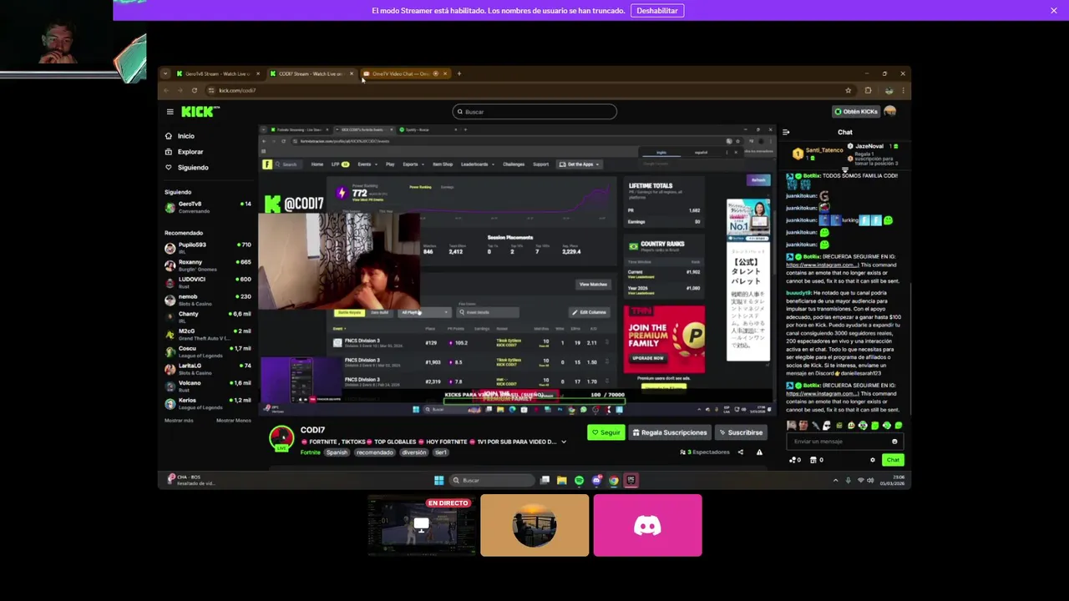
Task: Open the Kick user avatar menu
Action: [890, 112]
